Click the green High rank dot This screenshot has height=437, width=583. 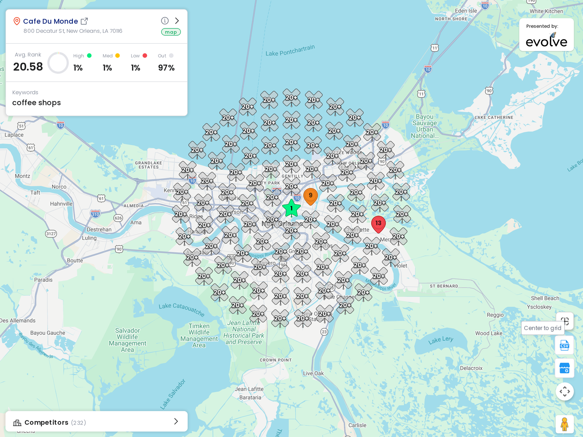pyautogui.click(x=89, y=56)
